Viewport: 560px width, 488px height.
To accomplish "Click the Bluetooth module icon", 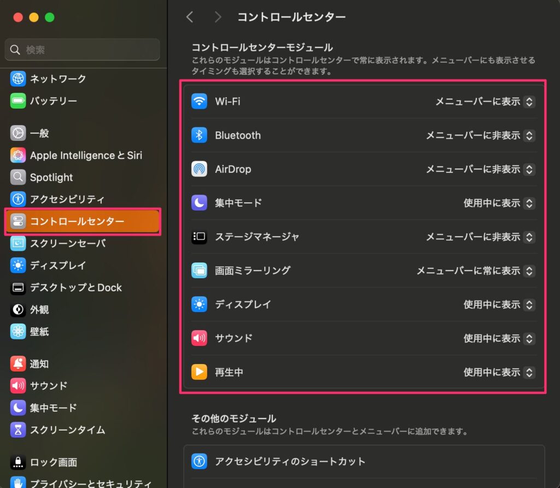I will [x=199, y=136].
